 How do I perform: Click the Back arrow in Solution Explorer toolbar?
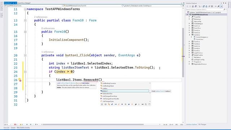click(187, 6)
